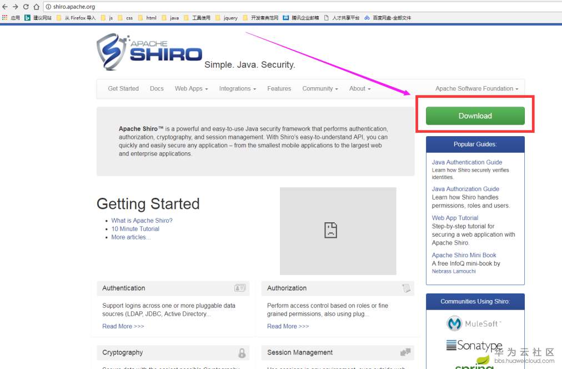The width and height of the screenshot is (562, 369).
Task: Click the Popular Guides header
Action: pos(475,144)
